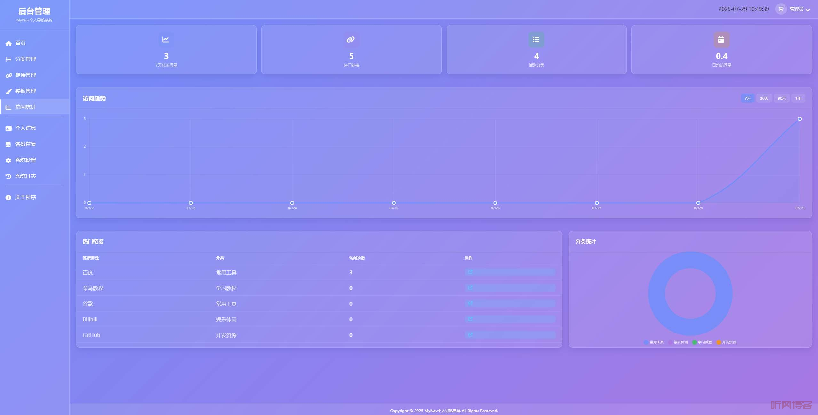Toggle 常用工具 legend color swatch
The height and width of the screenshot is (415, 818).
click(646, 342)
